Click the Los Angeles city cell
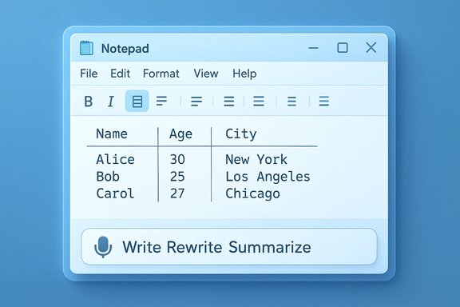Image resolution: width=460 pixels, height=307 pixels. pos(268,177)
